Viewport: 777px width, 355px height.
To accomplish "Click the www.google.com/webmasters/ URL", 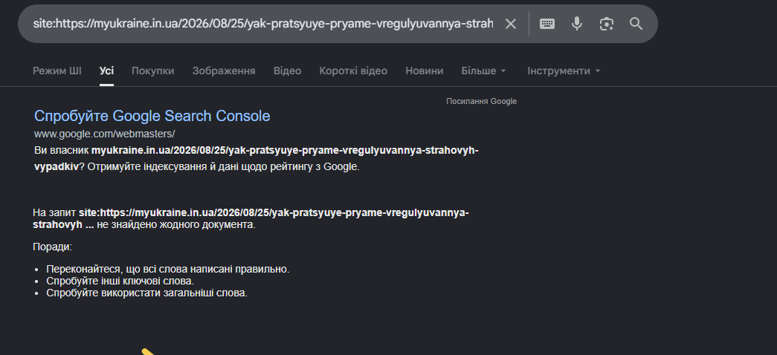I will (x=105, y=134).
